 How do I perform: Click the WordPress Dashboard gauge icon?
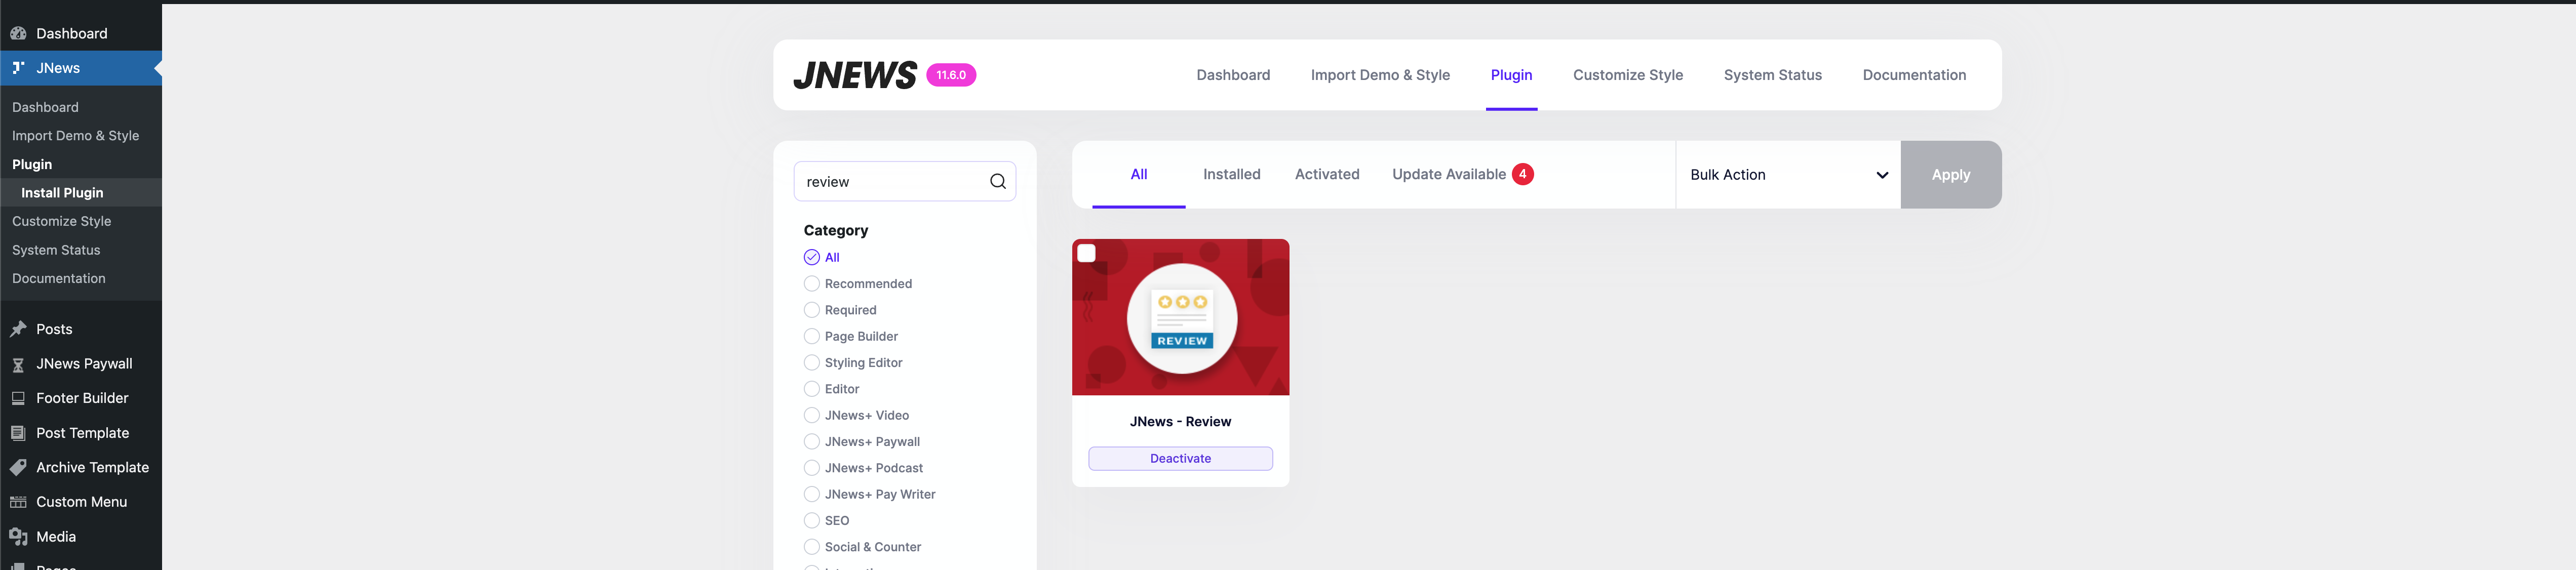tap(18, 33)
